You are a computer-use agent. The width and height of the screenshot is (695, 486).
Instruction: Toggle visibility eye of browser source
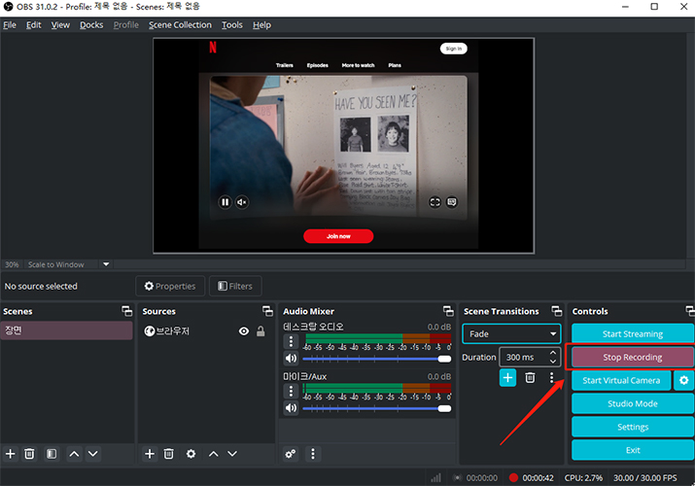click(x=244, y=330)
